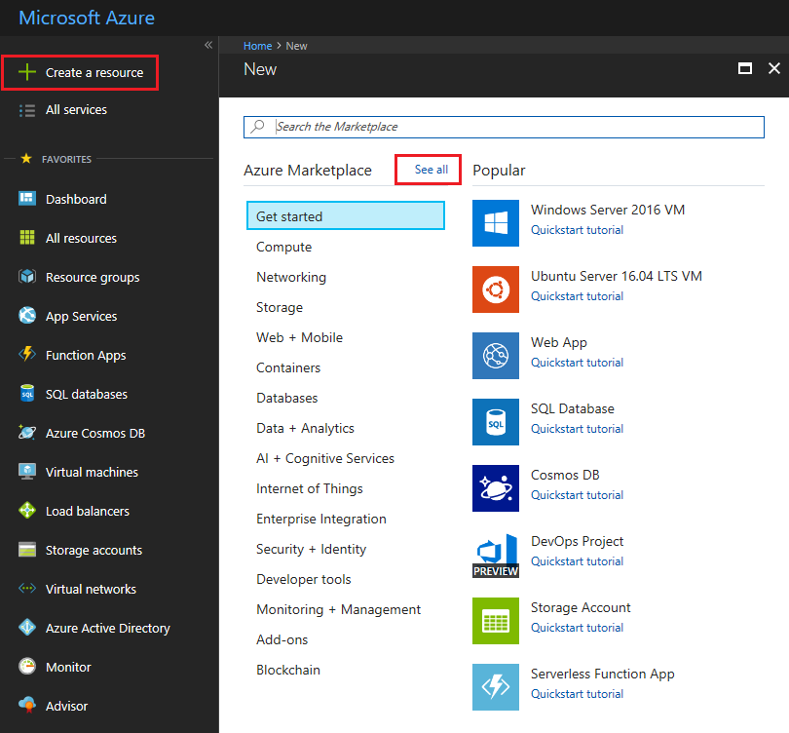Select the Compute marketplace category
789x733 pixels.
pyautogui.click(x=284, y=247)
